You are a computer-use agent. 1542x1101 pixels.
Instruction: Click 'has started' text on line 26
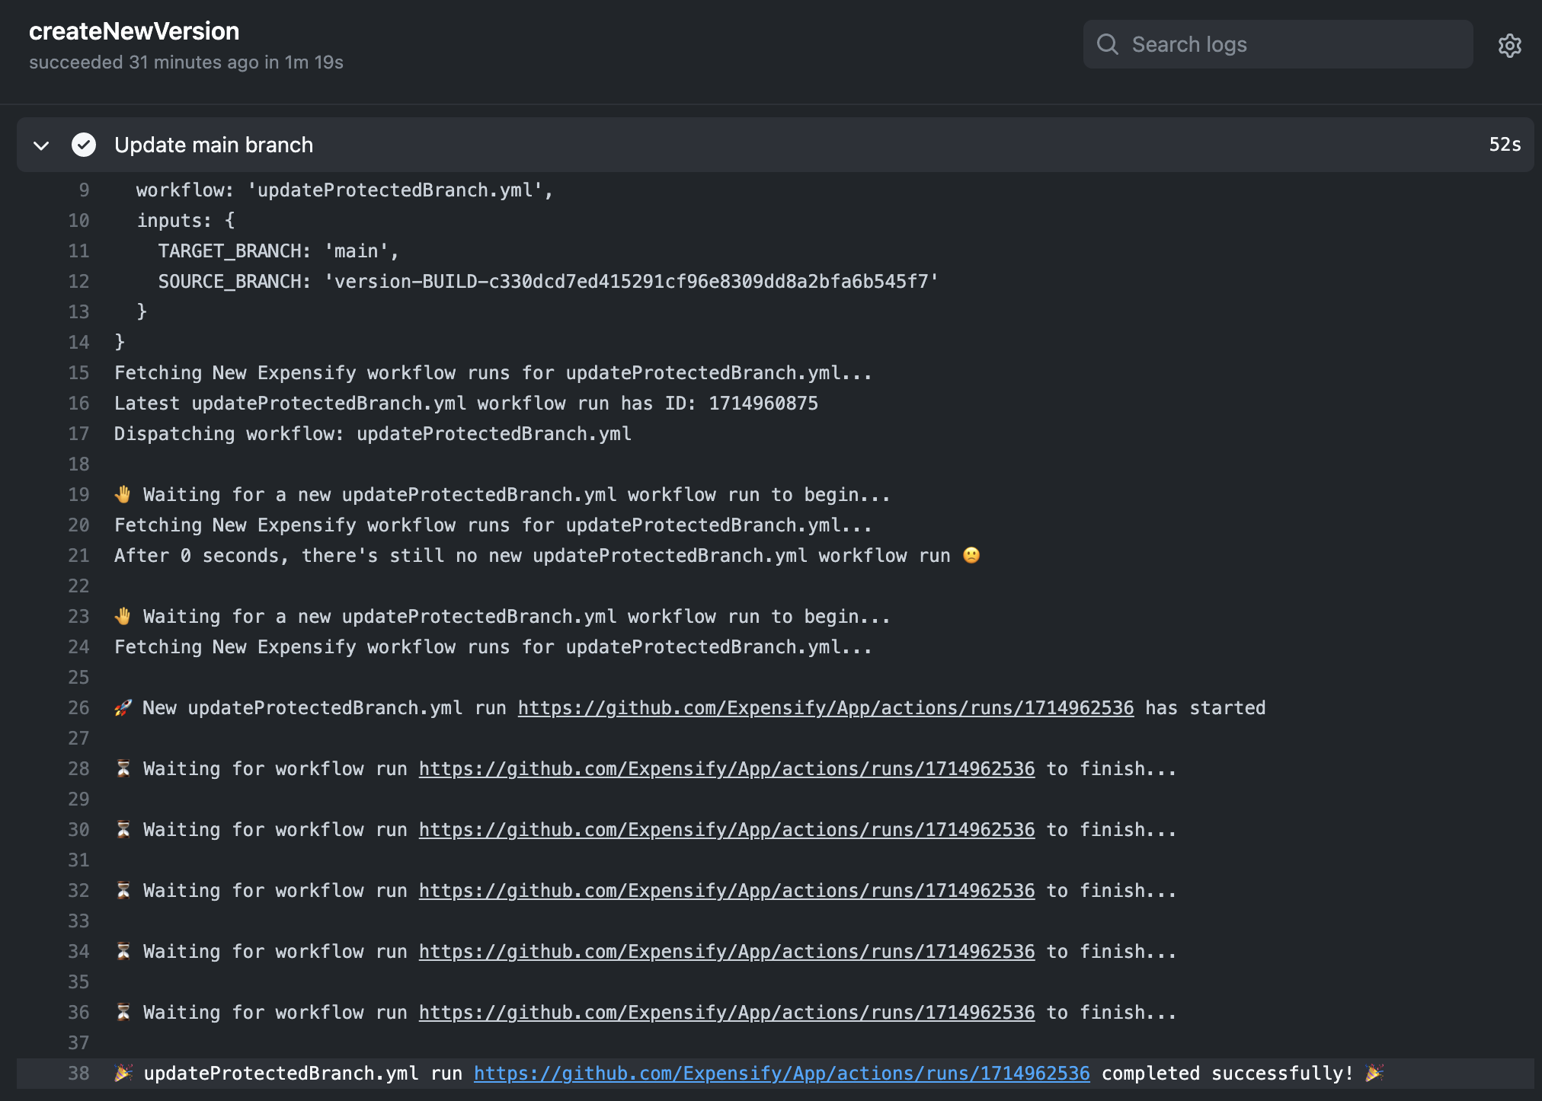point(1205,708)
